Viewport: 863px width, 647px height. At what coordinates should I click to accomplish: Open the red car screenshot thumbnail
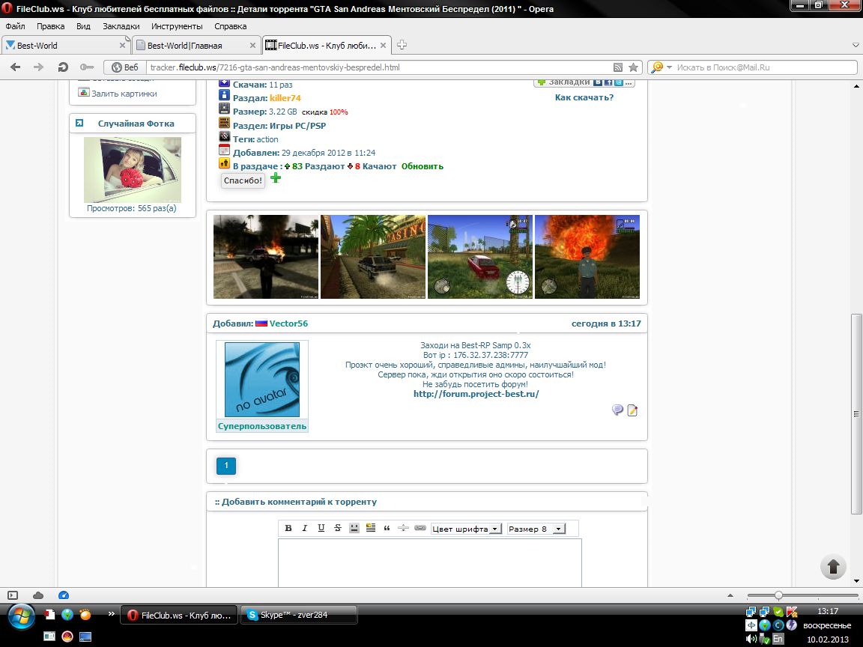480,257
